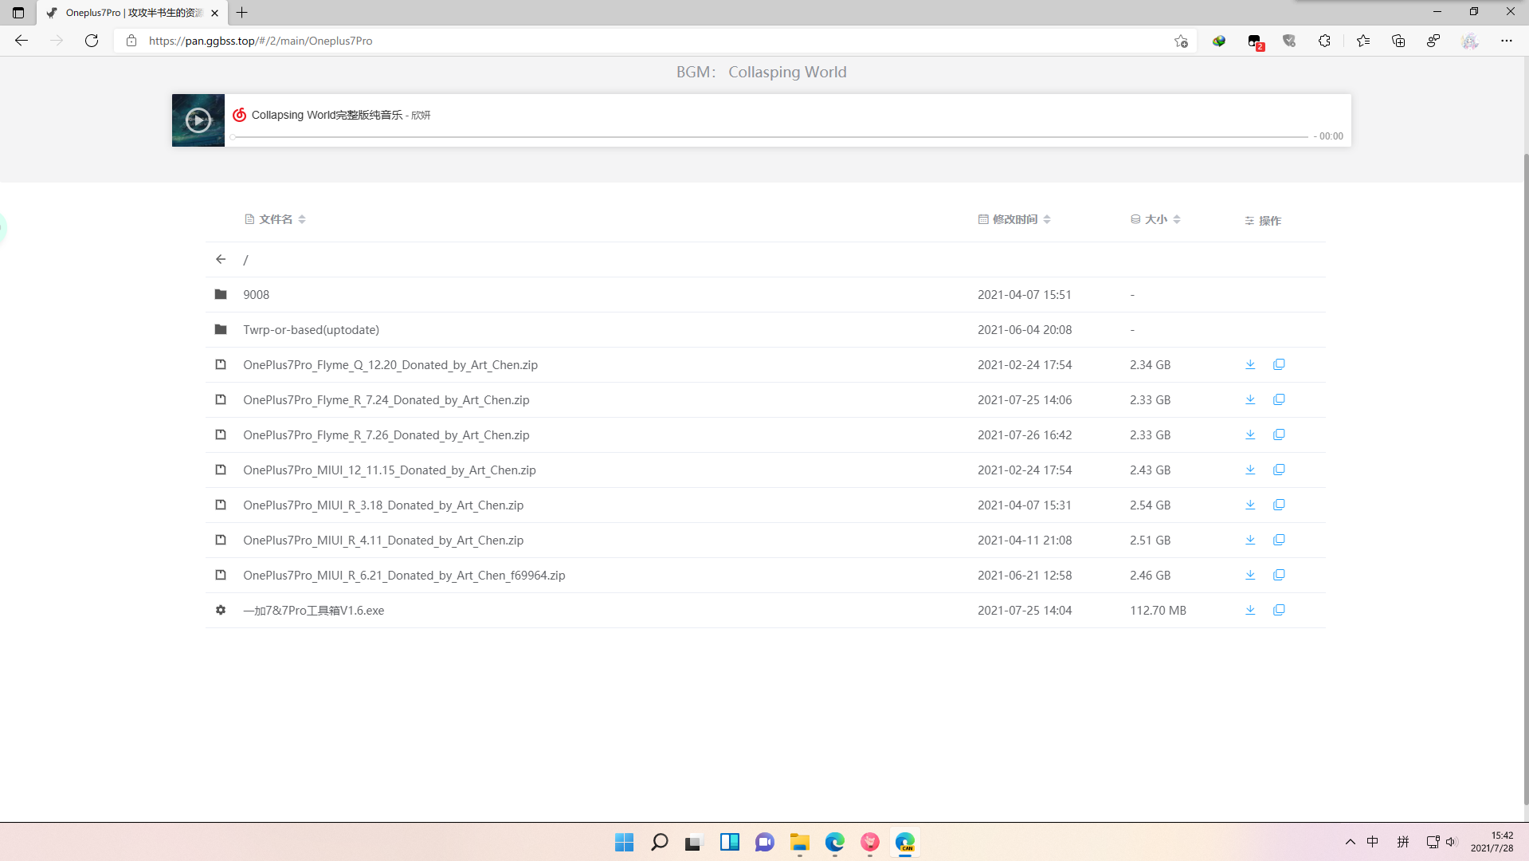Image resolution: width=1529 pixels, height=861 pixels.
Task: Open Windows Search from taskbar
Action: click(659, 842)
